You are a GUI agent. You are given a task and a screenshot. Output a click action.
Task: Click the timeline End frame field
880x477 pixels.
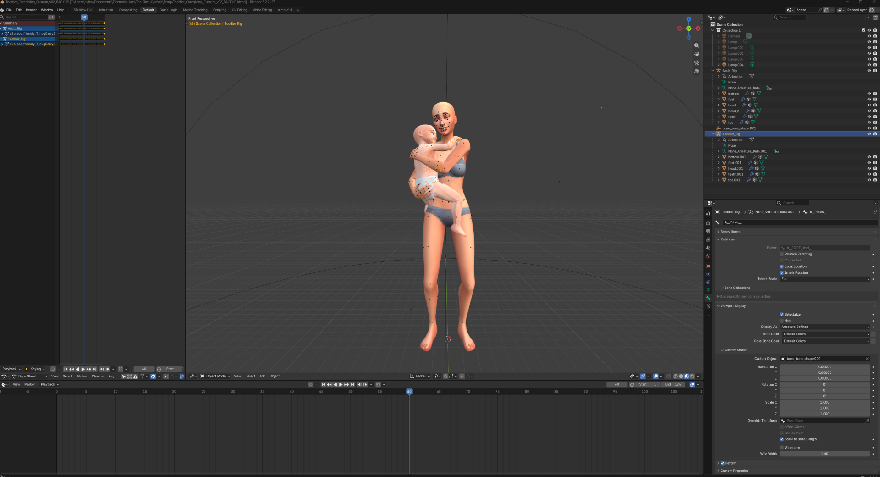(x=673, y=385)
